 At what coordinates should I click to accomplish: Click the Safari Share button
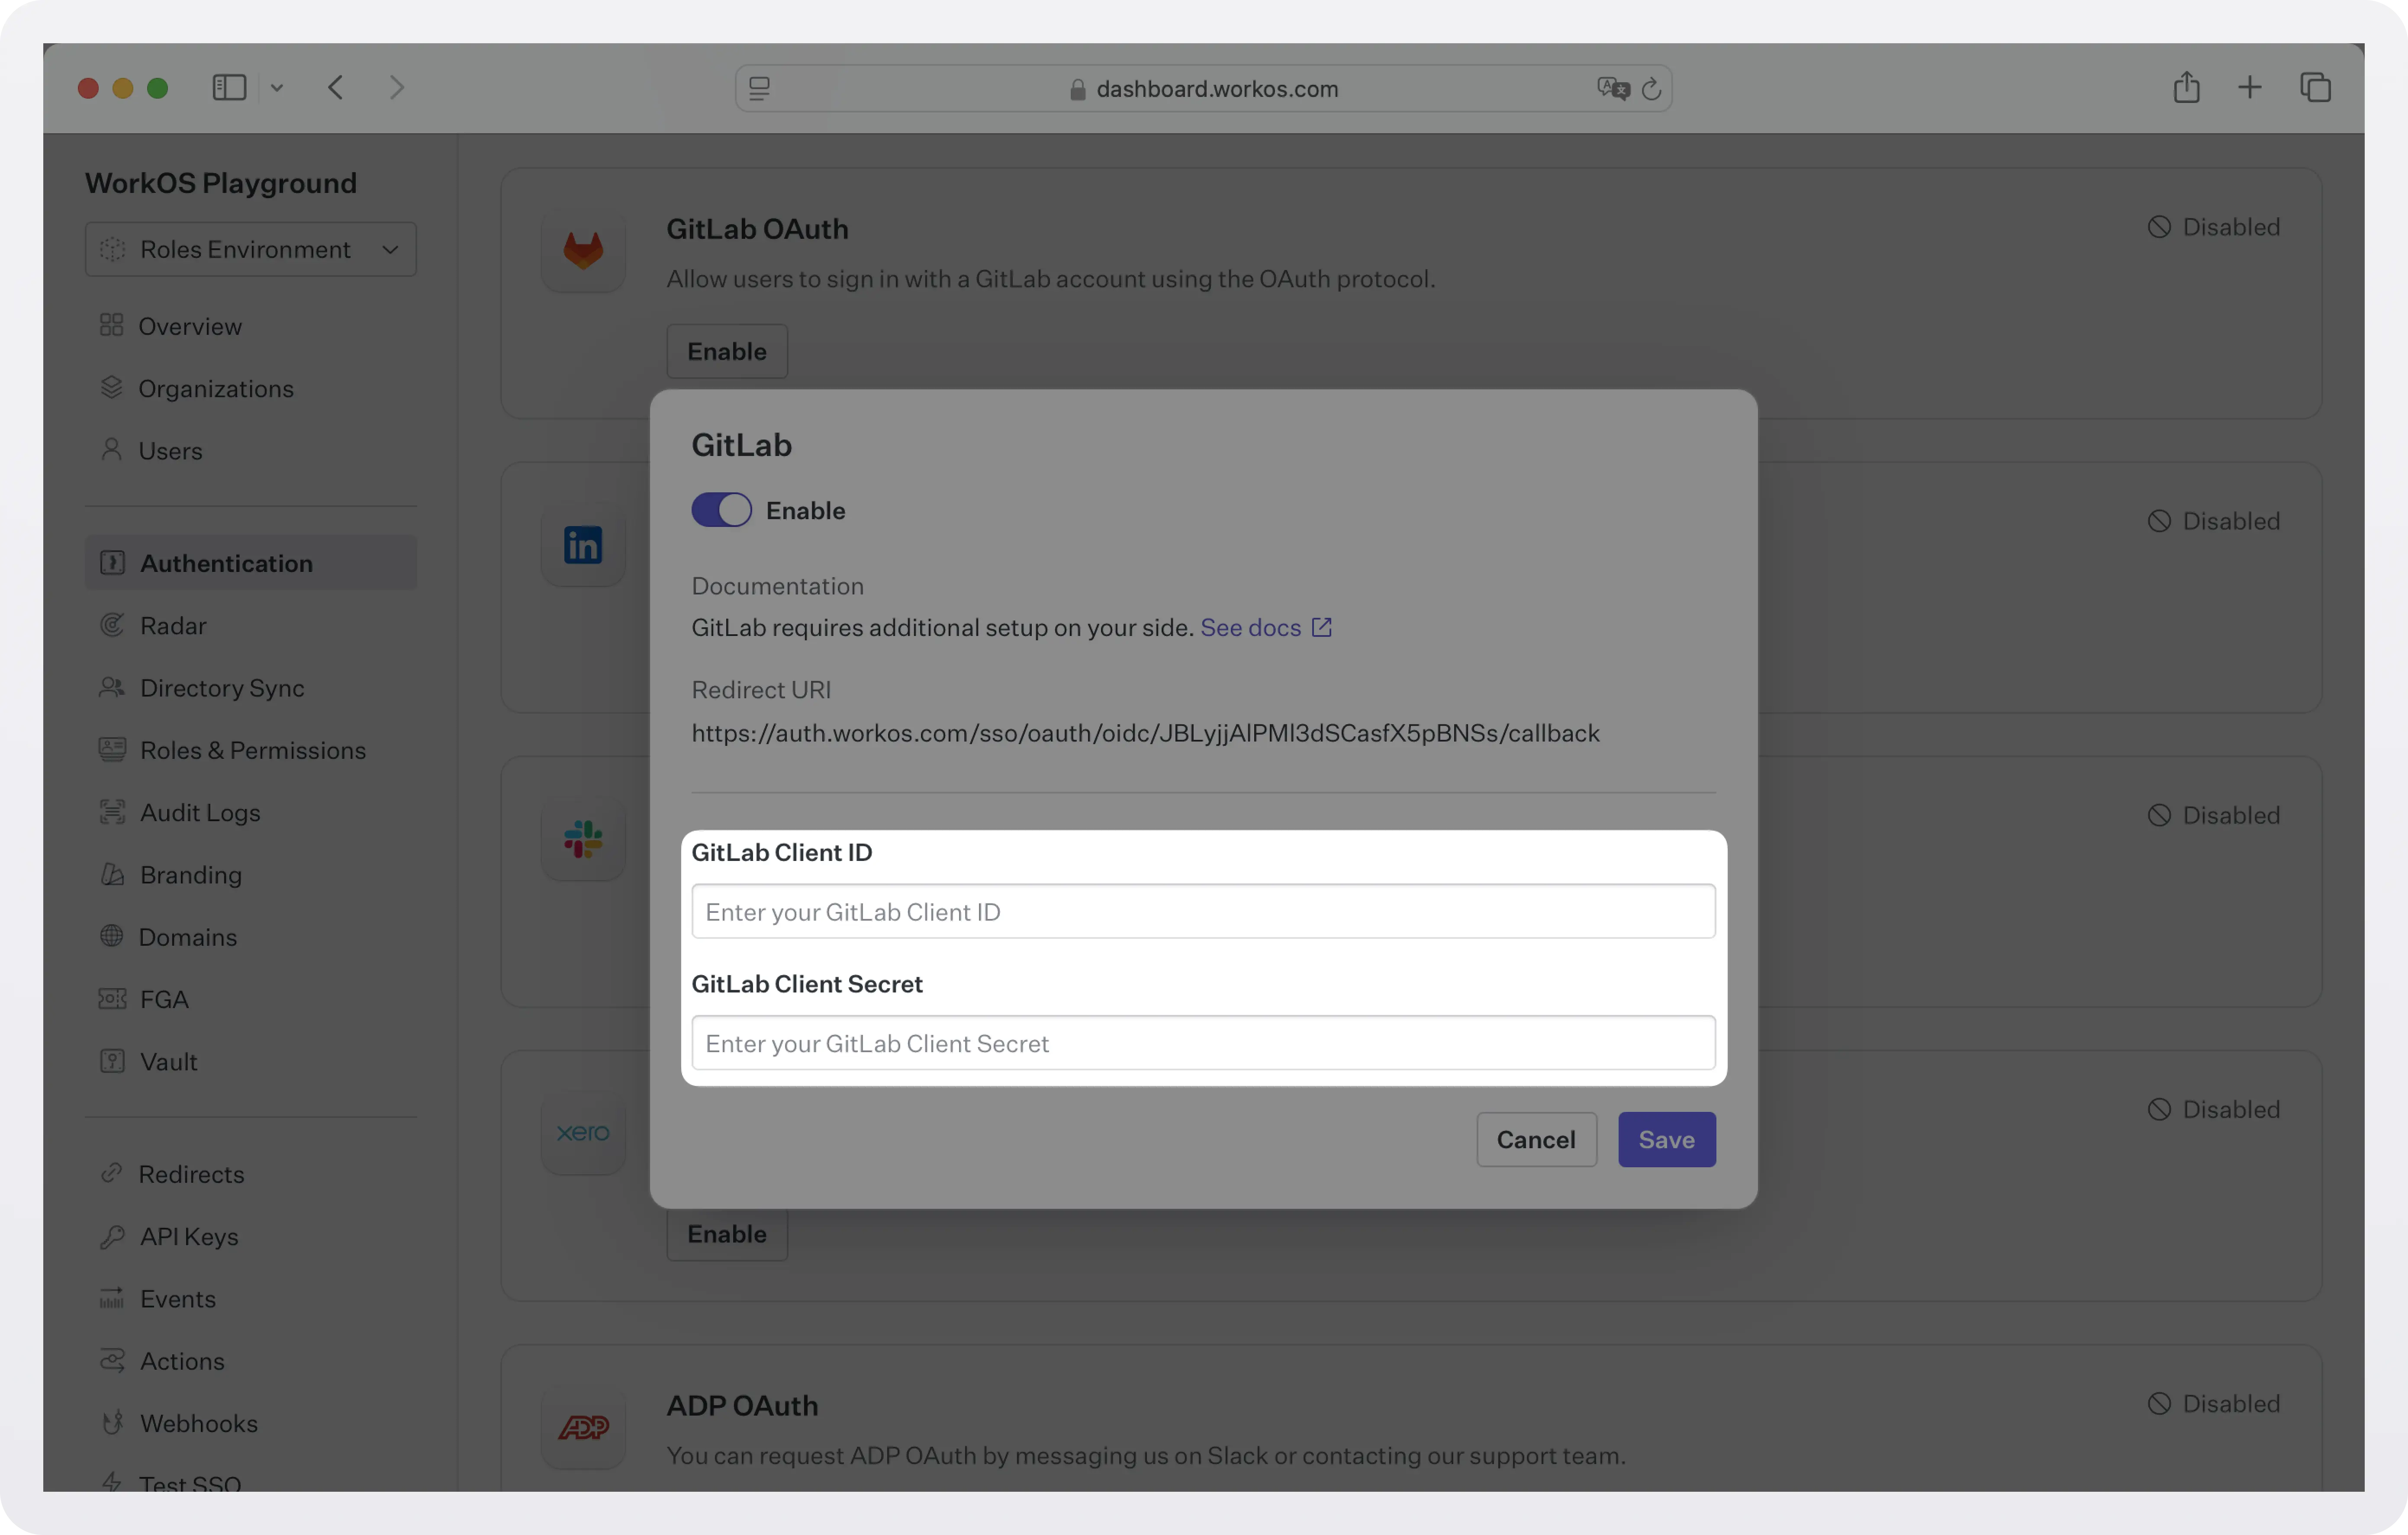[2187, 87]
